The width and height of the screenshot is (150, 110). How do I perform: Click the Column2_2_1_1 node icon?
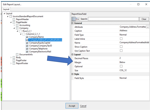[24, 34]
